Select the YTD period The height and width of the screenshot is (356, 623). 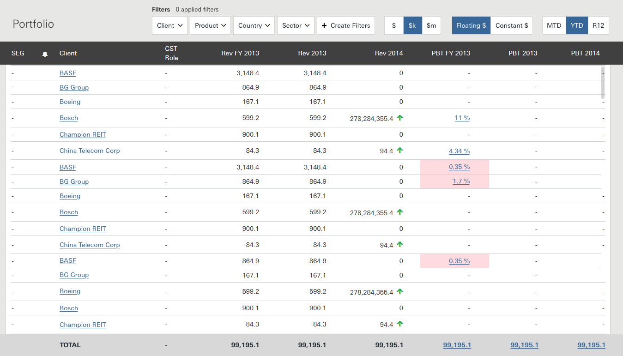click(x=577, y=25)
